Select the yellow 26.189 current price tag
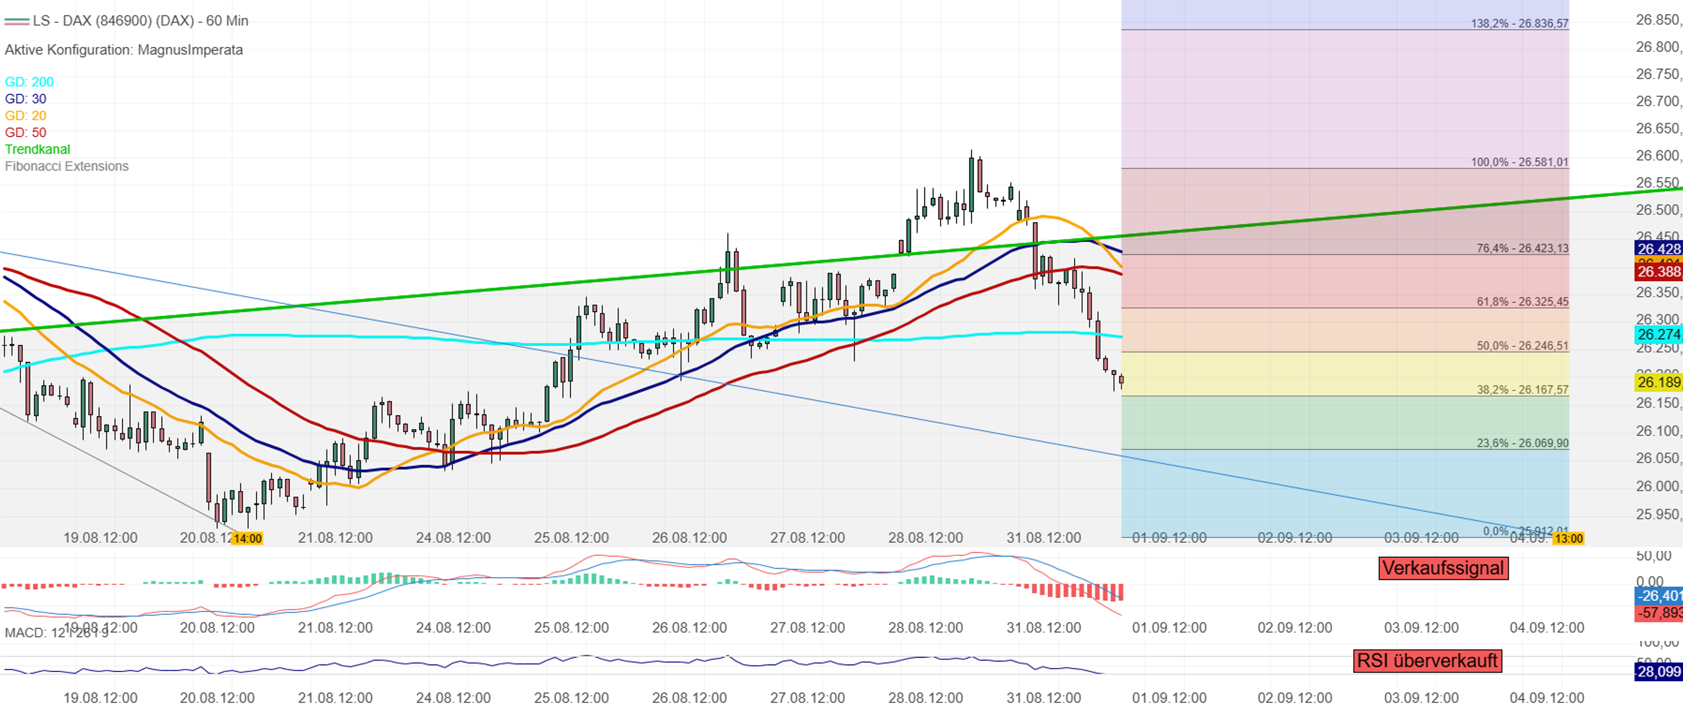1683x711 pixels. pyautogui.click(x=1659, y=382)
